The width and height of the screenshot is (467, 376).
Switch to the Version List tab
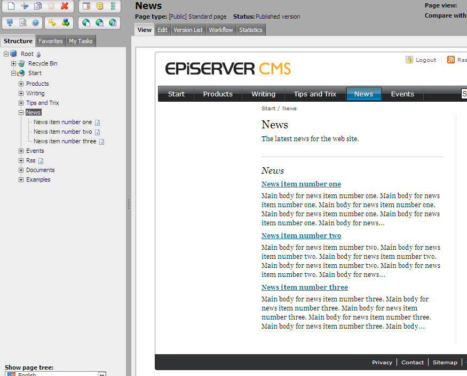(188, 30)
